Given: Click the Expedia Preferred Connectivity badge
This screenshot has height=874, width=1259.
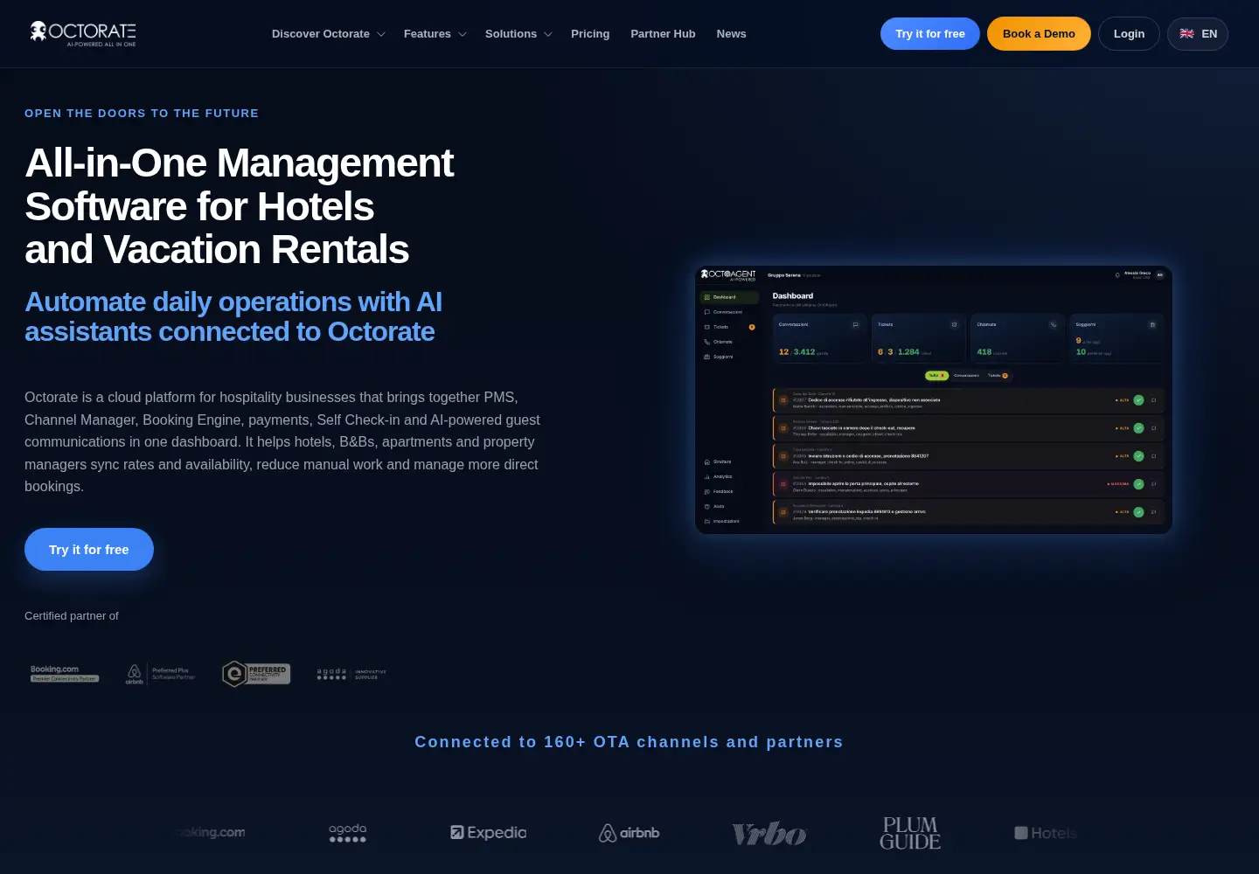Looking at the screenshot, I should (256, 674).
